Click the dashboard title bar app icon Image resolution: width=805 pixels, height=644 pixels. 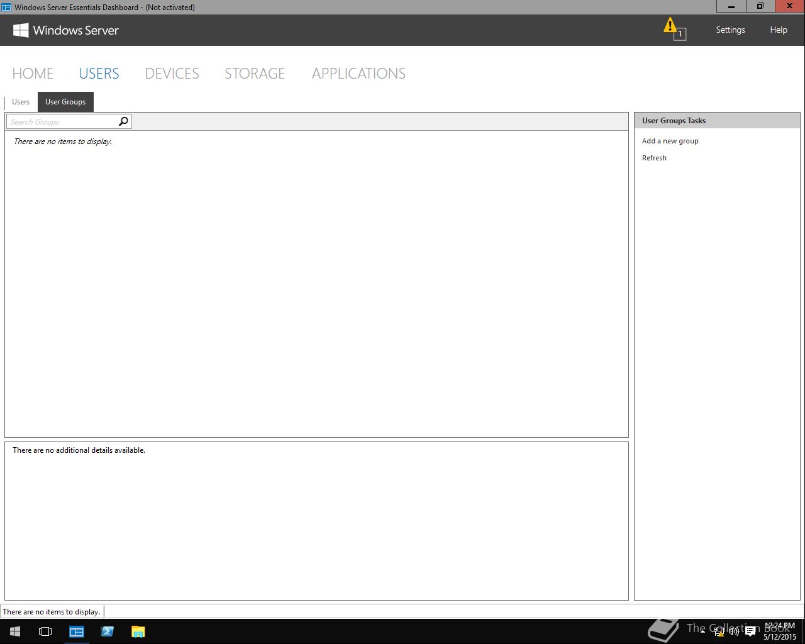(x=6, y=7)
